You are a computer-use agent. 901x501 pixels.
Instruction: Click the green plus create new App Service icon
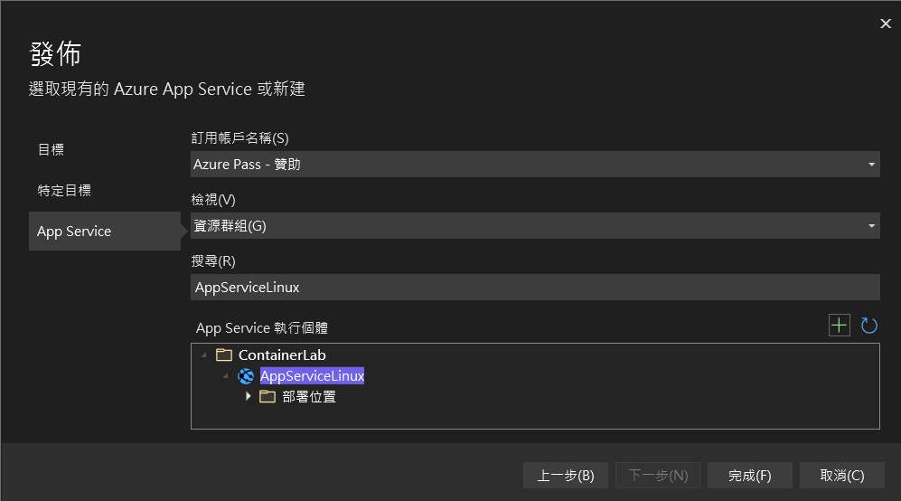pyautogui.click(x=839, y=326)
